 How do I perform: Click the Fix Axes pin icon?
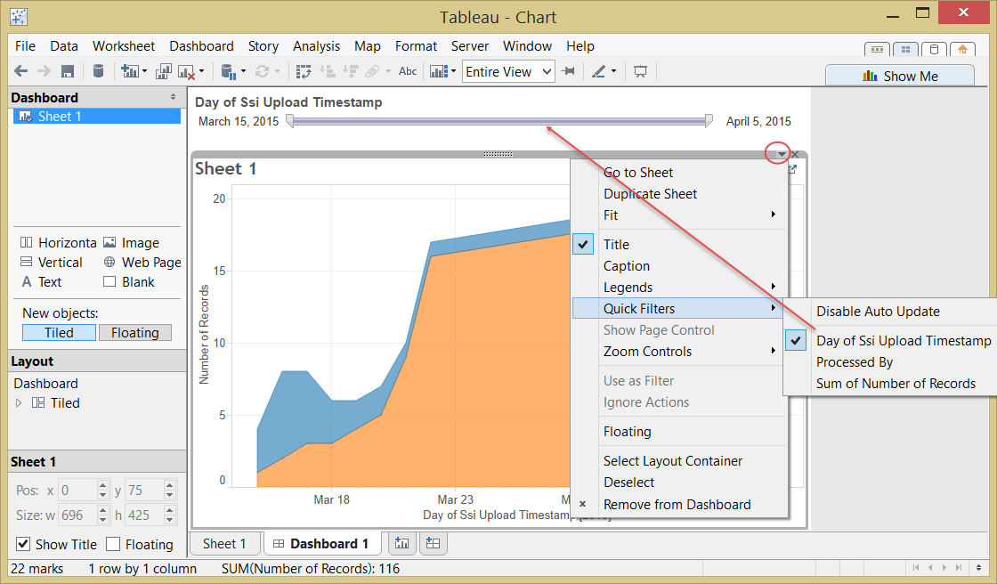569,71
